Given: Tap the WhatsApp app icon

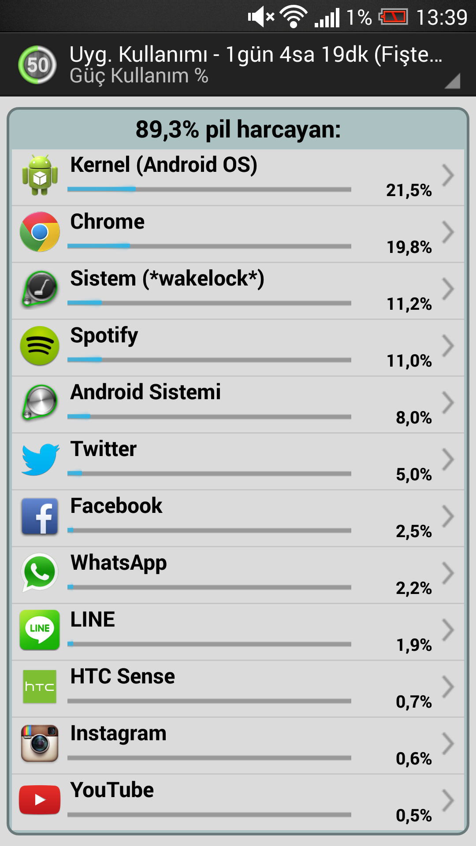Looking at the screenshot, I should click(x=40, y=572).
